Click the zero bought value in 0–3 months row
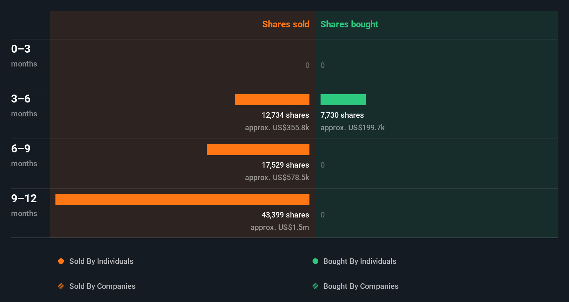569x302 pixels. [x=323, y=65]
